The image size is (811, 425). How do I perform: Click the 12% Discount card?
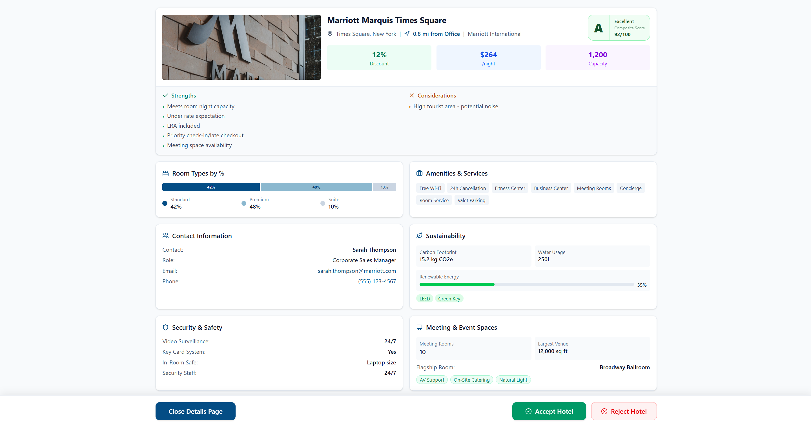[379, 57]
